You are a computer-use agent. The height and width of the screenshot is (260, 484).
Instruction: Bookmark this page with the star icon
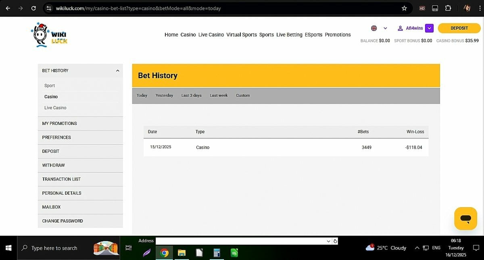tap(404, 8)
